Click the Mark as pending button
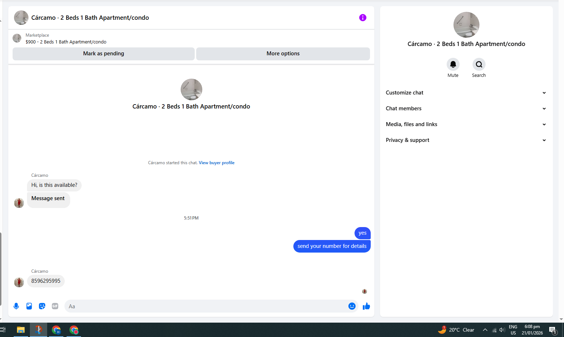Viewport: 564px width, 337px height. 104,54
